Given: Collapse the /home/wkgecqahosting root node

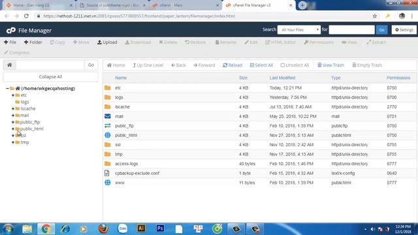Looking at the screenshot, I should pos(7,89).
